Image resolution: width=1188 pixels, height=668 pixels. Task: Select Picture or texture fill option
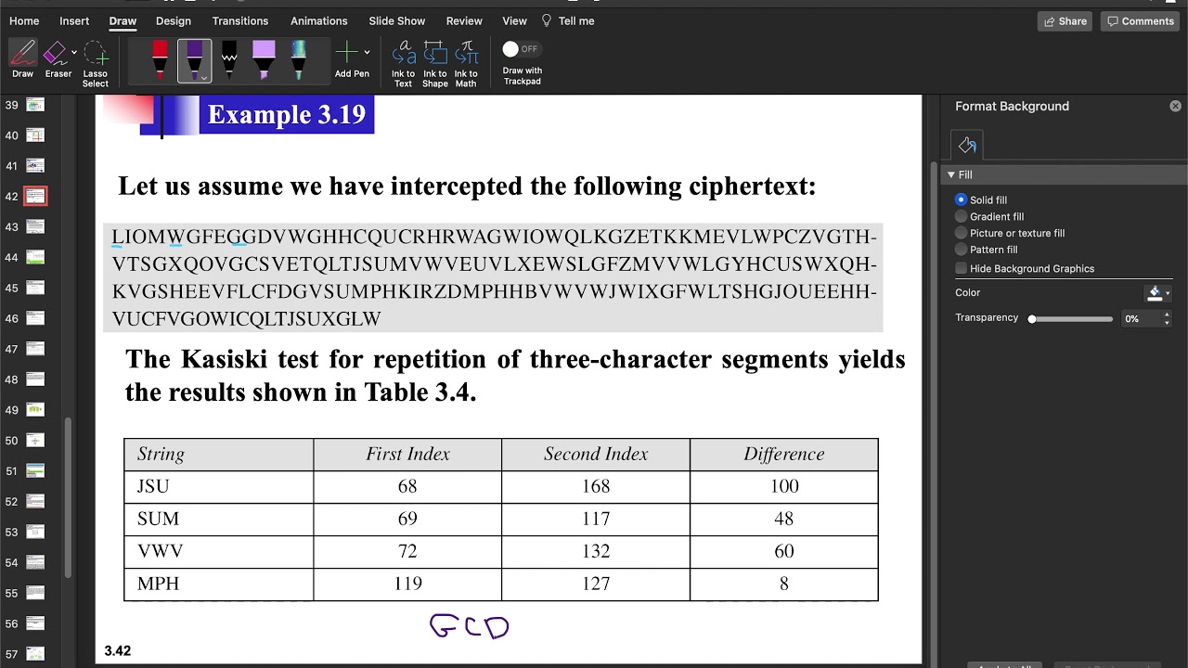tap(961, 233)
